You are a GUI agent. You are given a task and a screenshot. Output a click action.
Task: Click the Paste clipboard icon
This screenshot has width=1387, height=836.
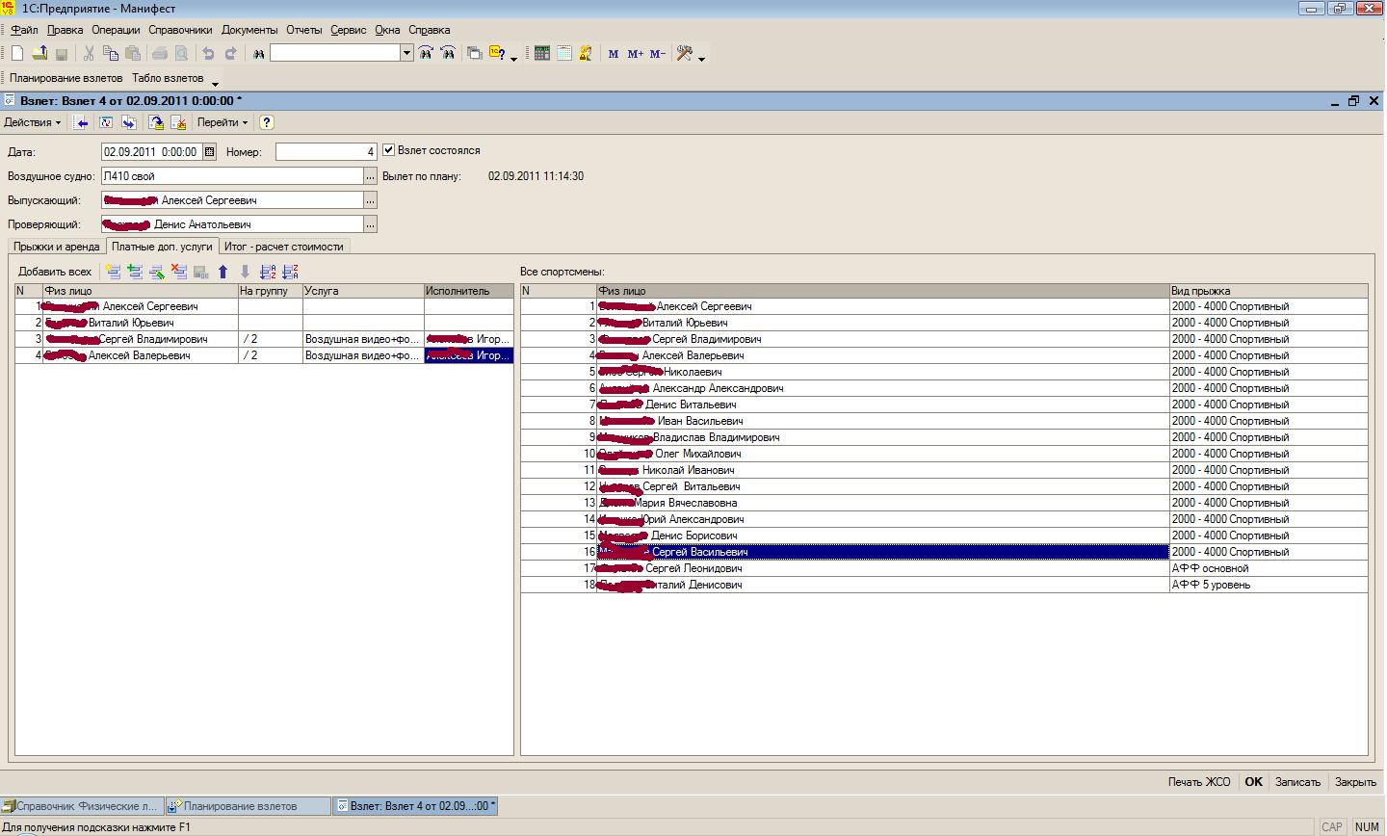tap(133, 54)
